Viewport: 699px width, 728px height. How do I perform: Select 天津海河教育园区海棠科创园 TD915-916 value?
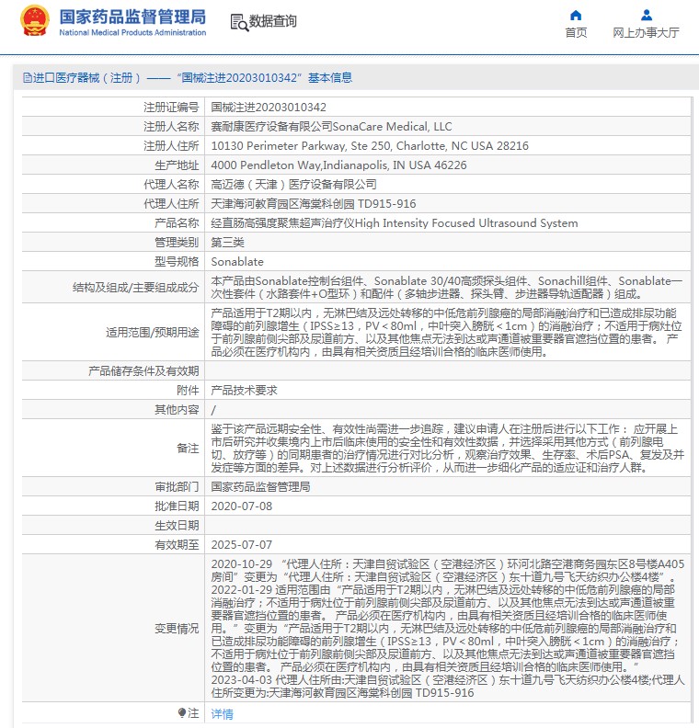click(x=314, y=204)
